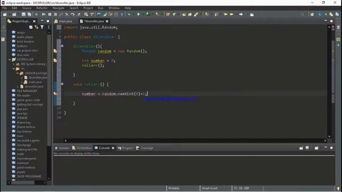
Task: Expand the JRE System Library node
Action: pos(13,64)
